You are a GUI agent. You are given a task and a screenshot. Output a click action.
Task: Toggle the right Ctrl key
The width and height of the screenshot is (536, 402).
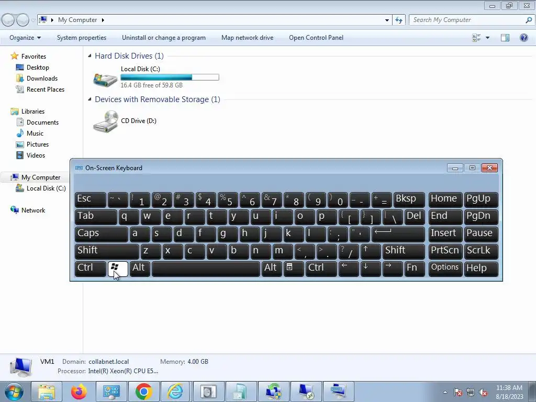point(321,269)
